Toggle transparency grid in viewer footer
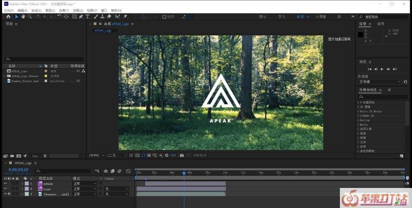 137,155
